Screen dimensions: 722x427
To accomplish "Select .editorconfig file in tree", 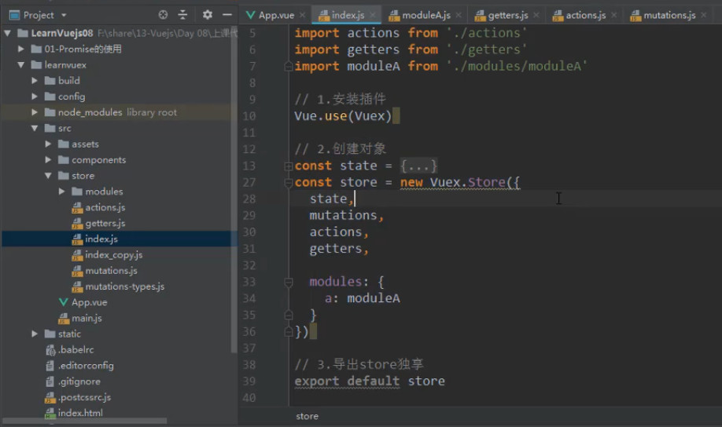I will click(86, 366).
